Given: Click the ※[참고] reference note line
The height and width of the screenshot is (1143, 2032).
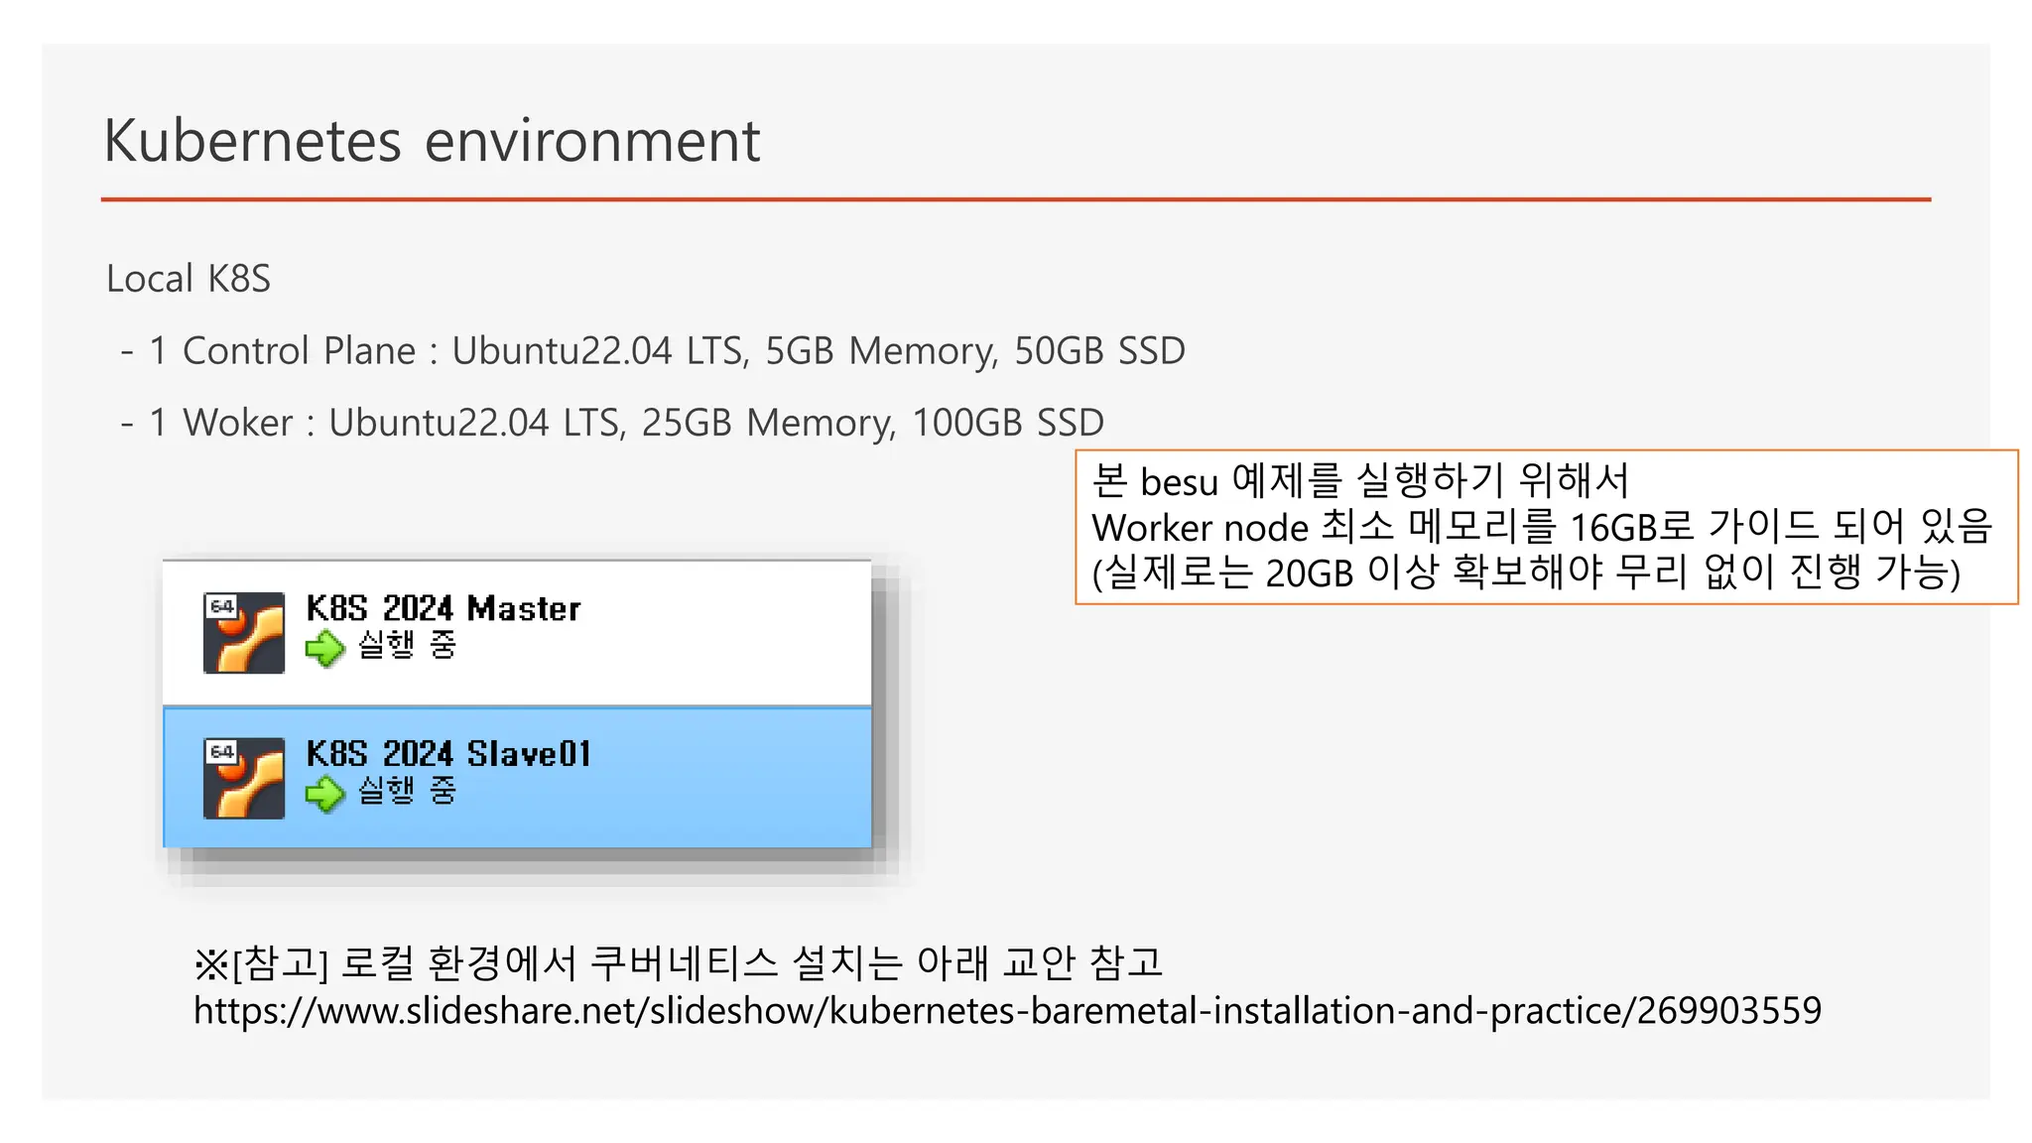Looking at the screenshot, I should click(x=677, y=962).
